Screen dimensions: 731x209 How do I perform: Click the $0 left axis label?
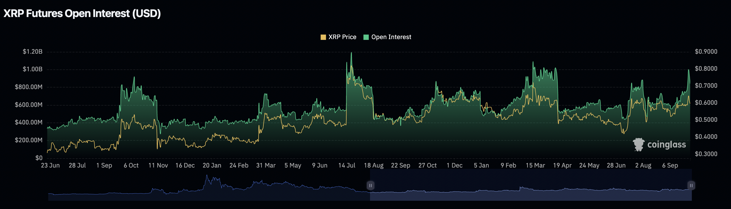pos(39,158)
